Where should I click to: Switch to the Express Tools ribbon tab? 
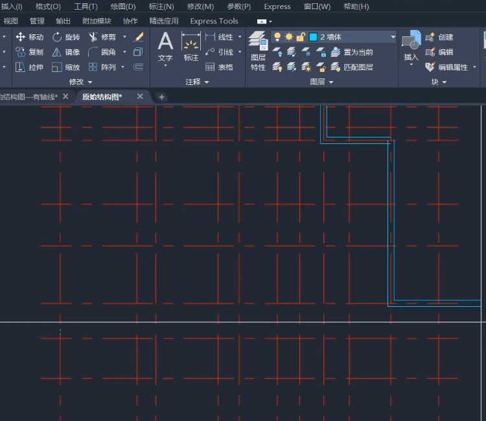(214, 21)
